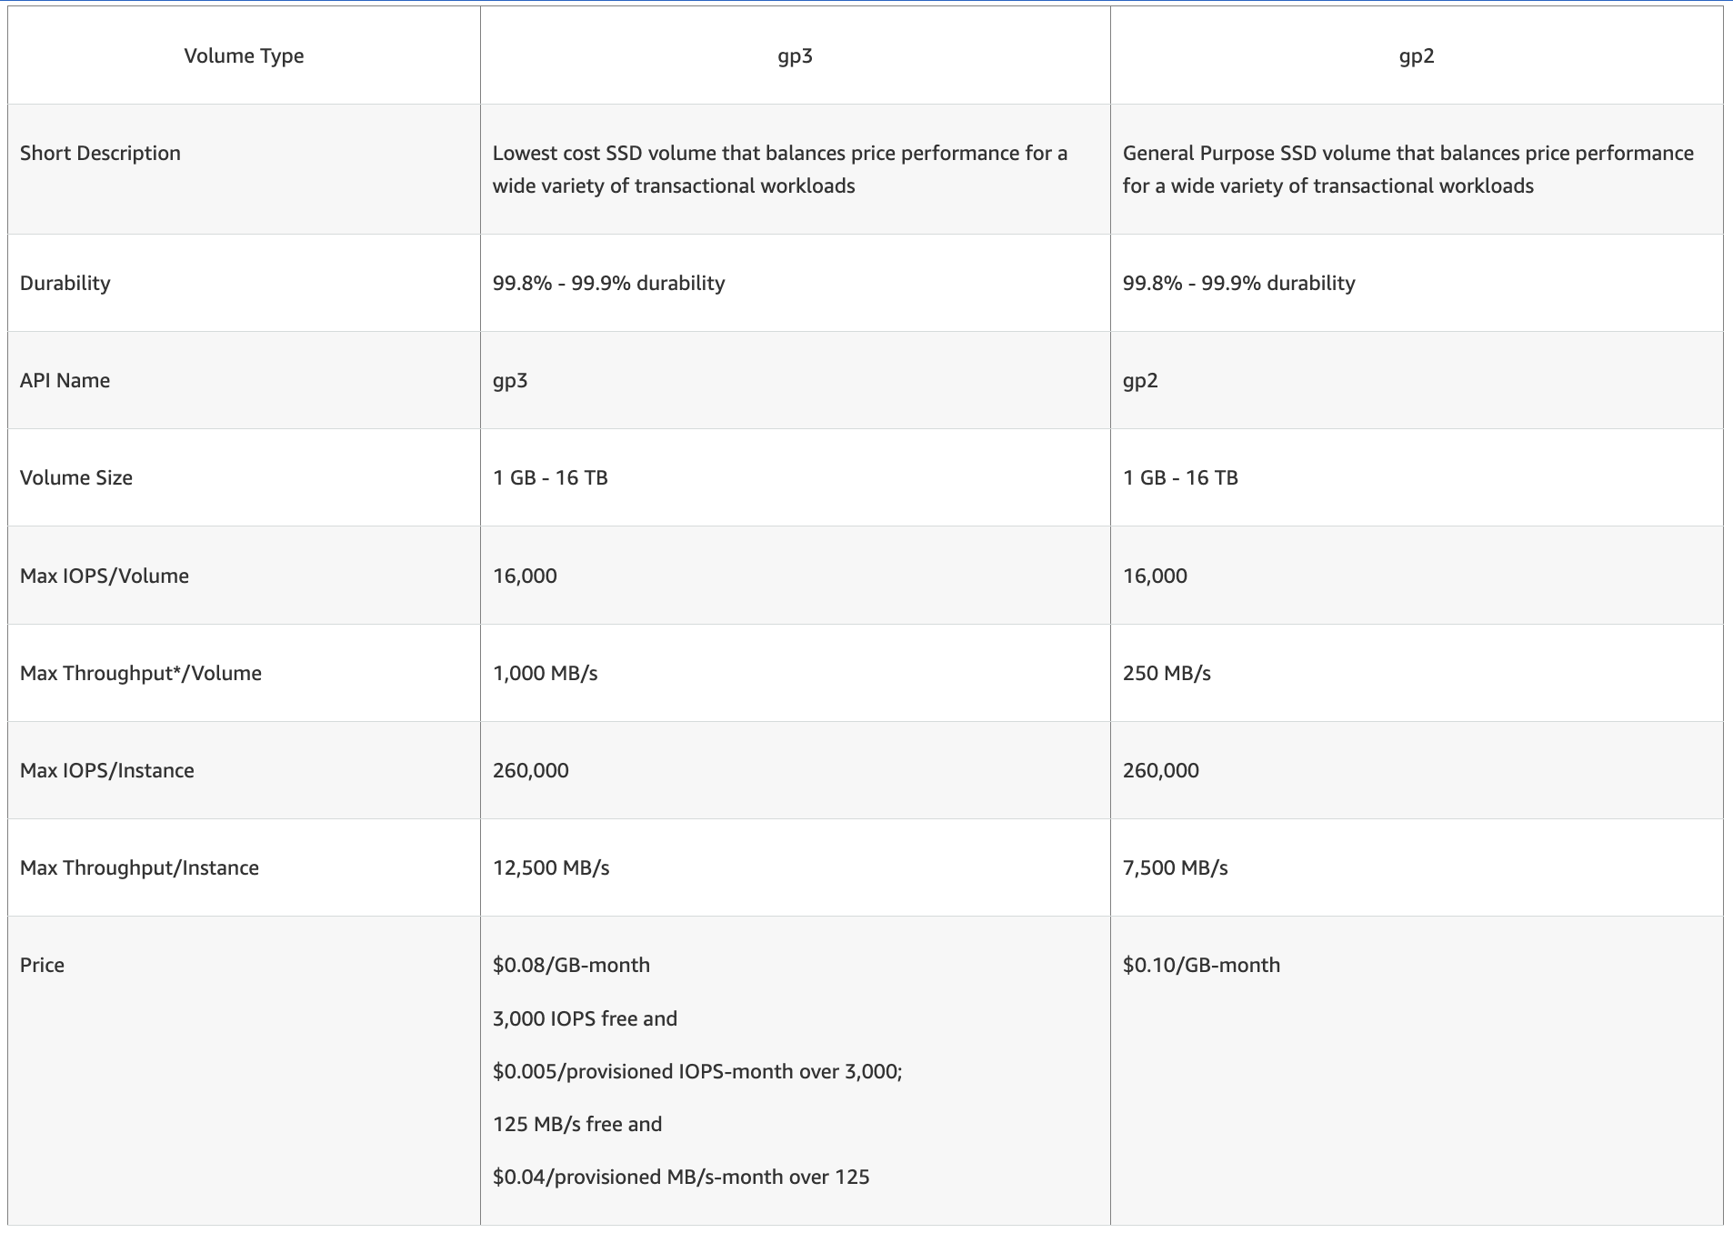Click the Max Throughput*/Volume row label

pos(141,673)
